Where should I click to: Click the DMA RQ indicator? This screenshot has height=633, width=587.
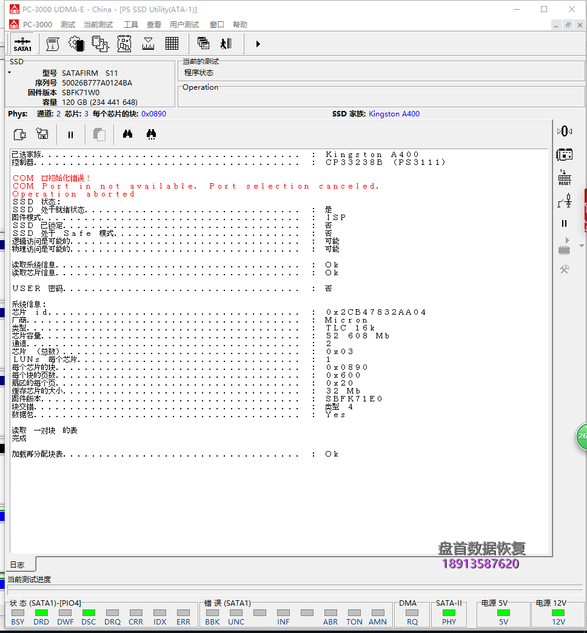pyautogui.click(x=412, y=613)
